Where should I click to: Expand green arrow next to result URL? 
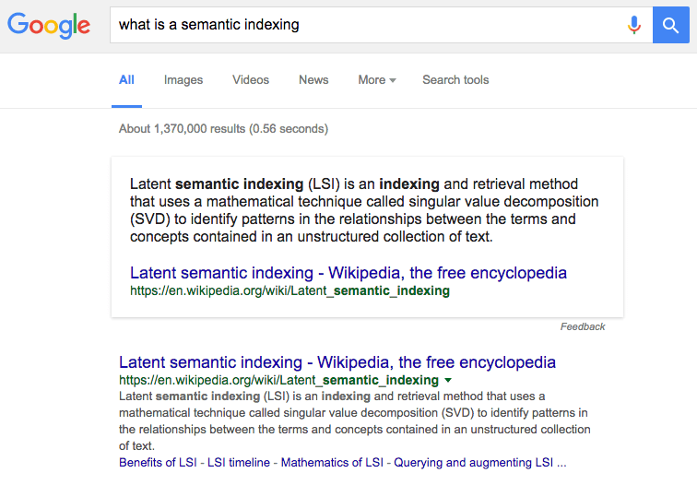pos(448,380)
